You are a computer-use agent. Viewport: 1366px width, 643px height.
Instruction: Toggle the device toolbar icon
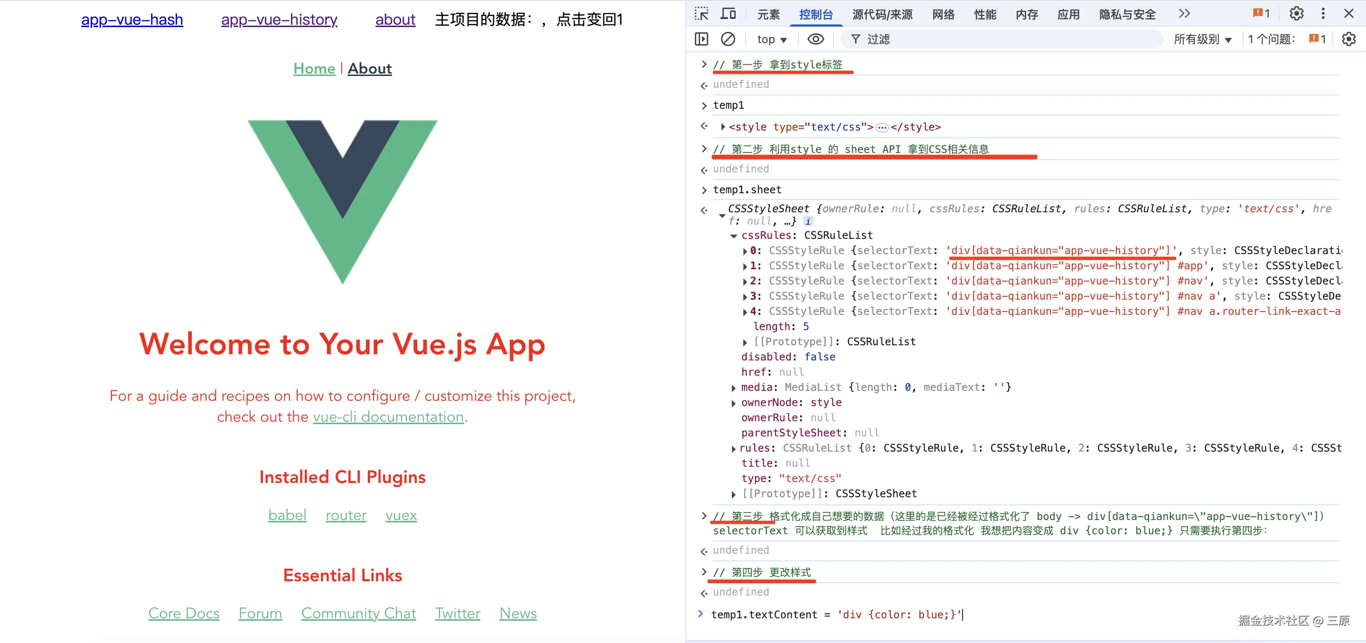728,14
